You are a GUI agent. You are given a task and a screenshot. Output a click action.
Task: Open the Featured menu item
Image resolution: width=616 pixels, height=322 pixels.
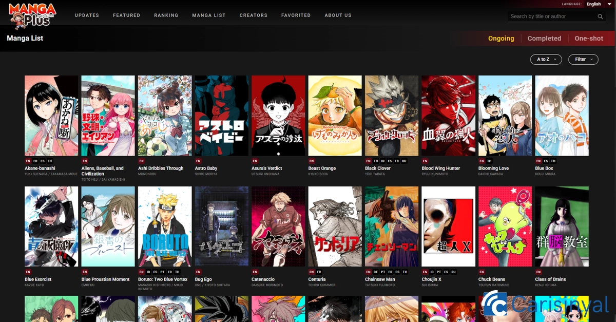(x=127, y=15)
